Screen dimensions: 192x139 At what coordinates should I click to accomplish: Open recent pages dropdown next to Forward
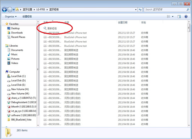point(14,10)
